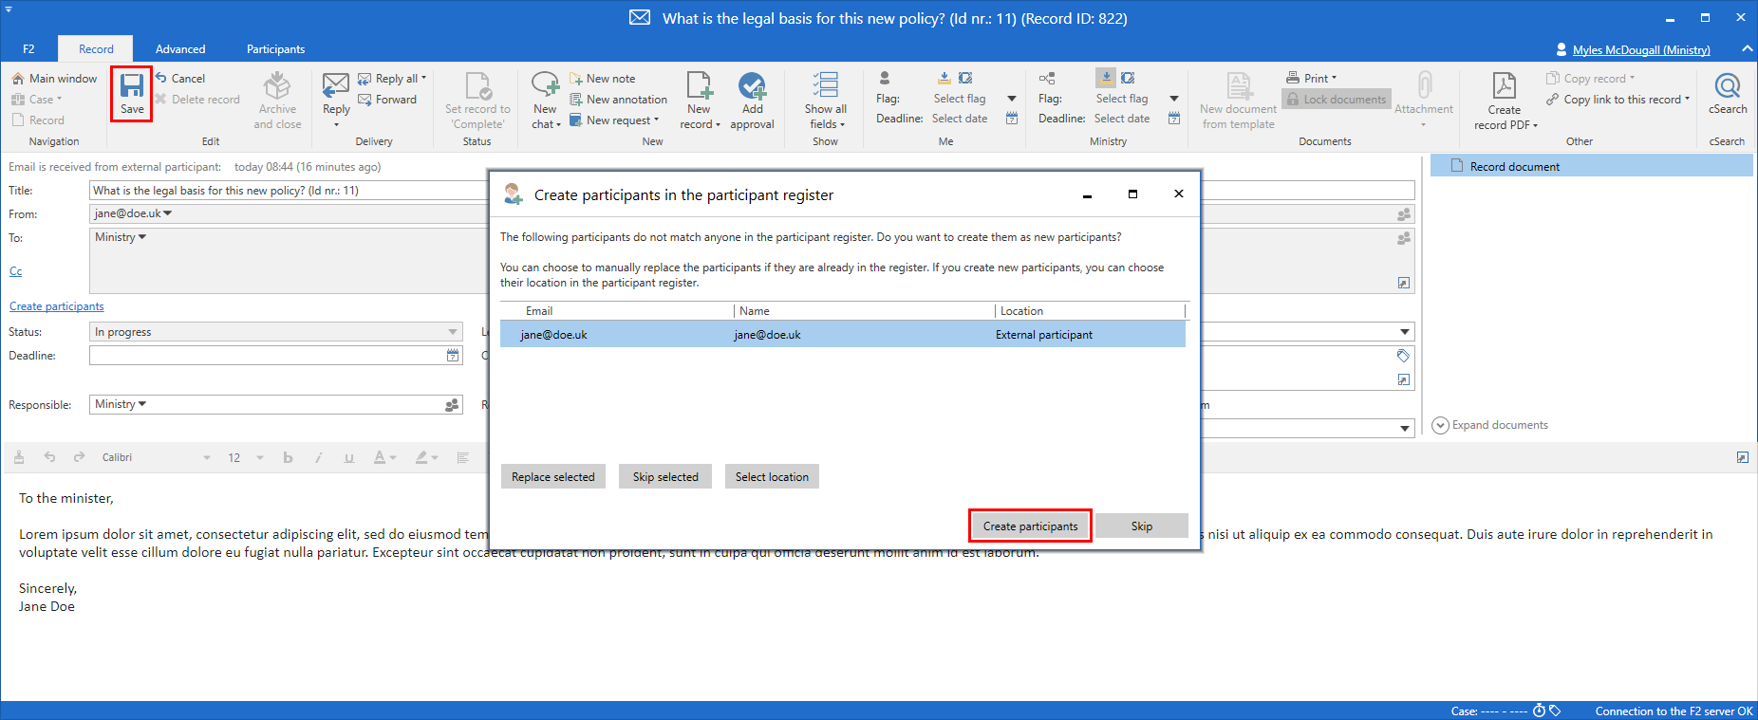
Task: Click the Add approval icon
Action: tap(752, 86)
